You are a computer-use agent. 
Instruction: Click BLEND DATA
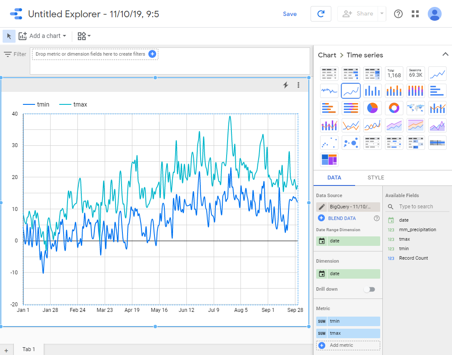(342, 218)
